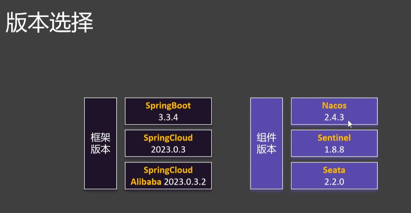Select the 3.3.4 version number
Viewport: 411px width, 213px height.
168,117
